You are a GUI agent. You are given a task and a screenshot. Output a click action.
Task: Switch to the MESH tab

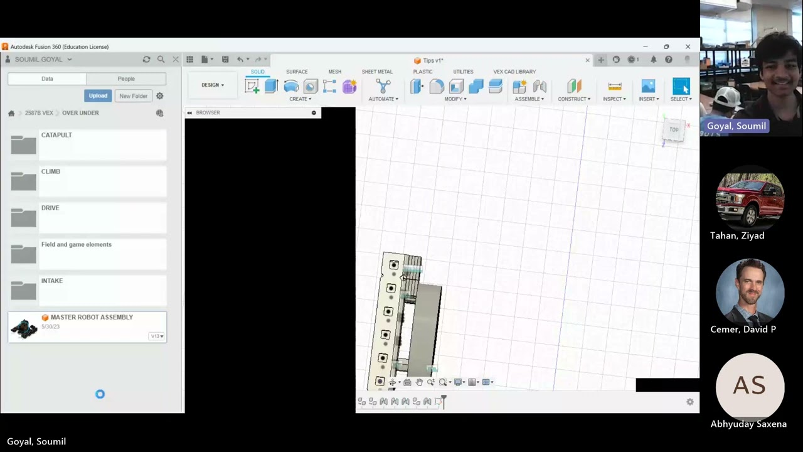point(335,72)
